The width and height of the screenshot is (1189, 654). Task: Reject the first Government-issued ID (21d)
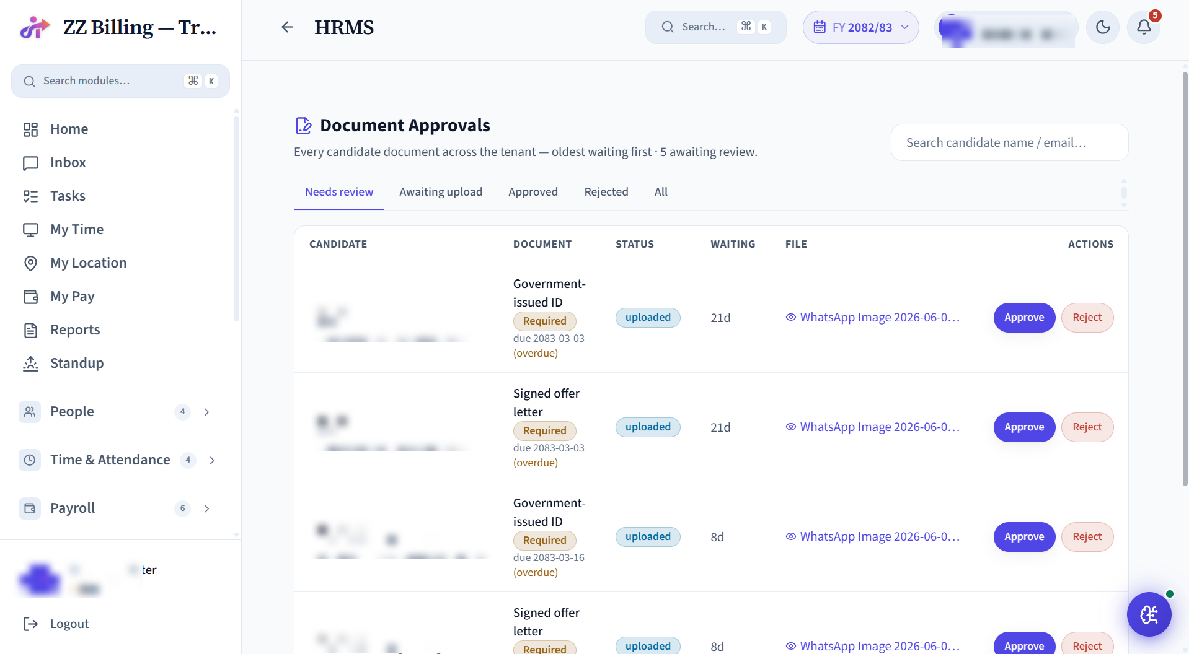[x=1087, y=318]
